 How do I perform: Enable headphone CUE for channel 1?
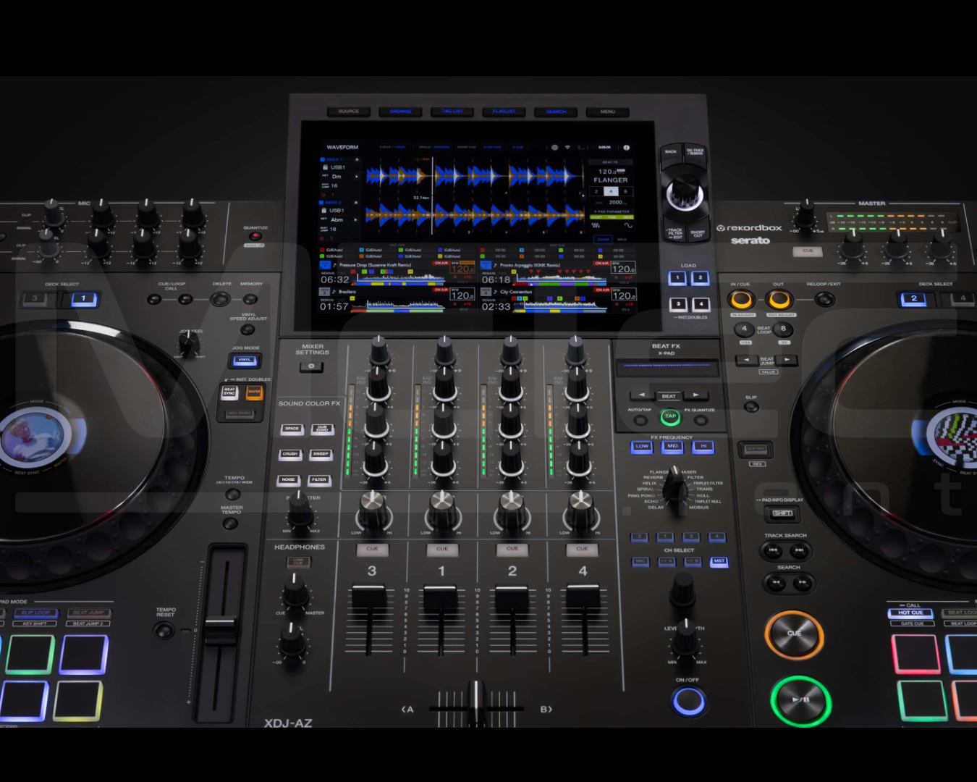pos(442,549)
